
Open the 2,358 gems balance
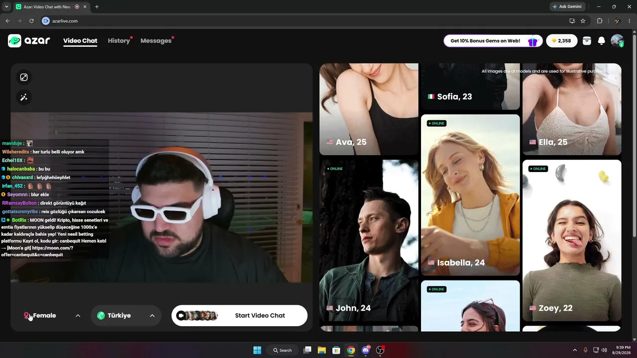pos(562,41)
